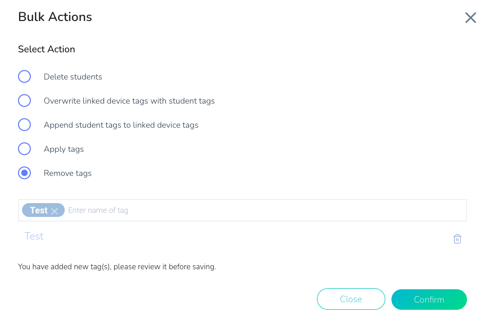Close the Bulk Actions dialog with X icon
Screen dimensions: 487x319
470,17
